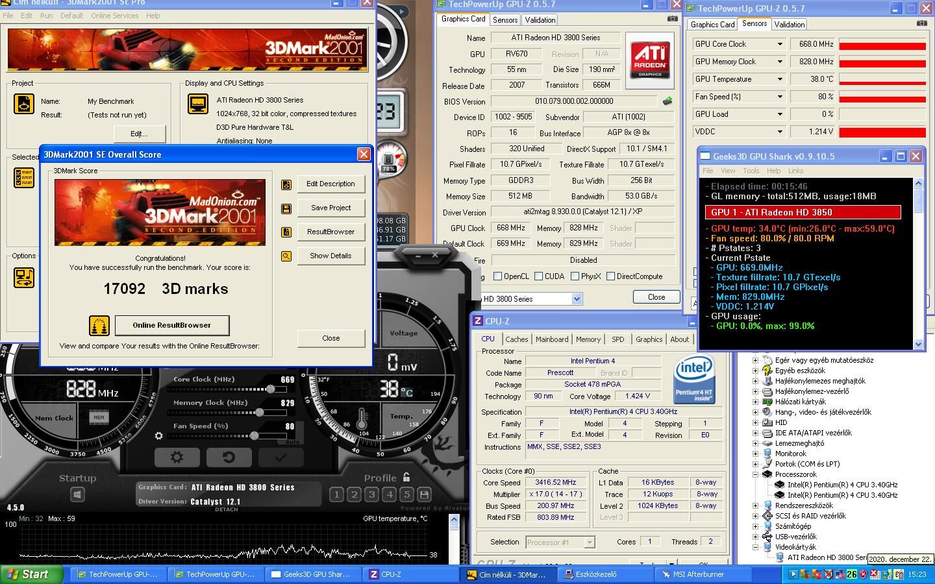Click GPU-Z BIOS save chip icon
Screen dimensions: 935x584
(x=667, y=101)
